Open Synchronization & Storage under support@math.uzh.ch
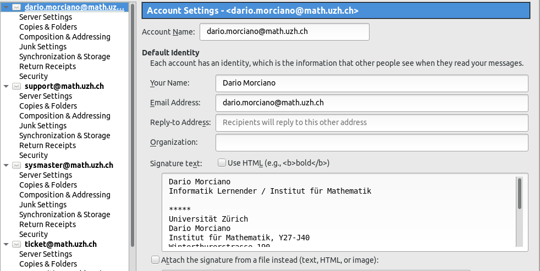 click(x=65, y=135)
